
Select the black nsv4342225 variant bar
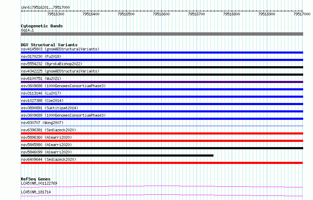point(162,75)
